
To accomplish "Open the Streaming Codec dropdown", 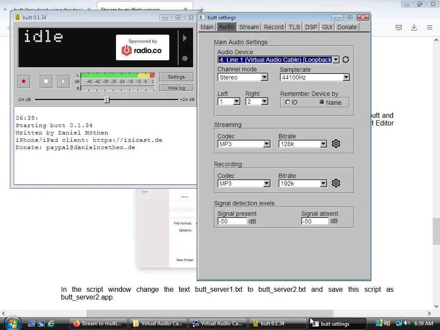I will click(x=266, y=144).
